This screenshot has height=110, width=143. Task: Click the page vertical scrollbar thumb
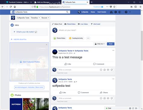click(142, 46)
